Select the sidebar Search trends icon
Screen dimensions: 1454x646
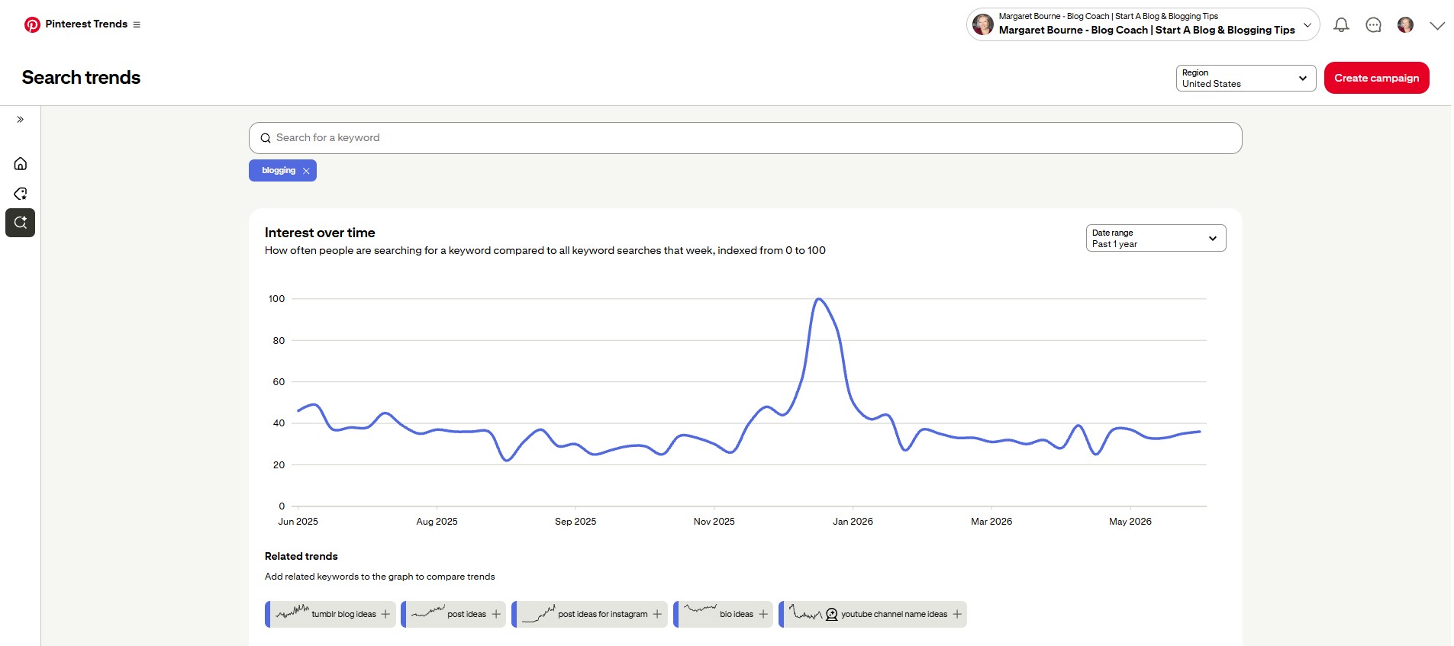pyautogui.click(x=21, y=223)
